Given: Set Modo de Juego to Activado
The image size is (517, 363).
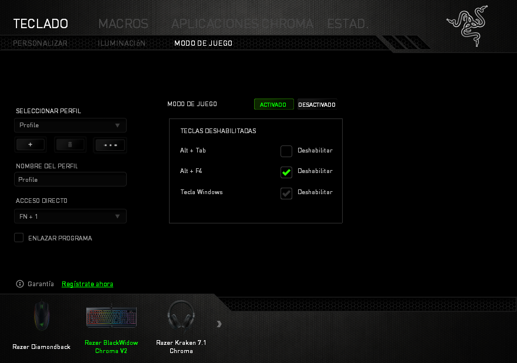Looking at the screenshot, I should point(273,104).
